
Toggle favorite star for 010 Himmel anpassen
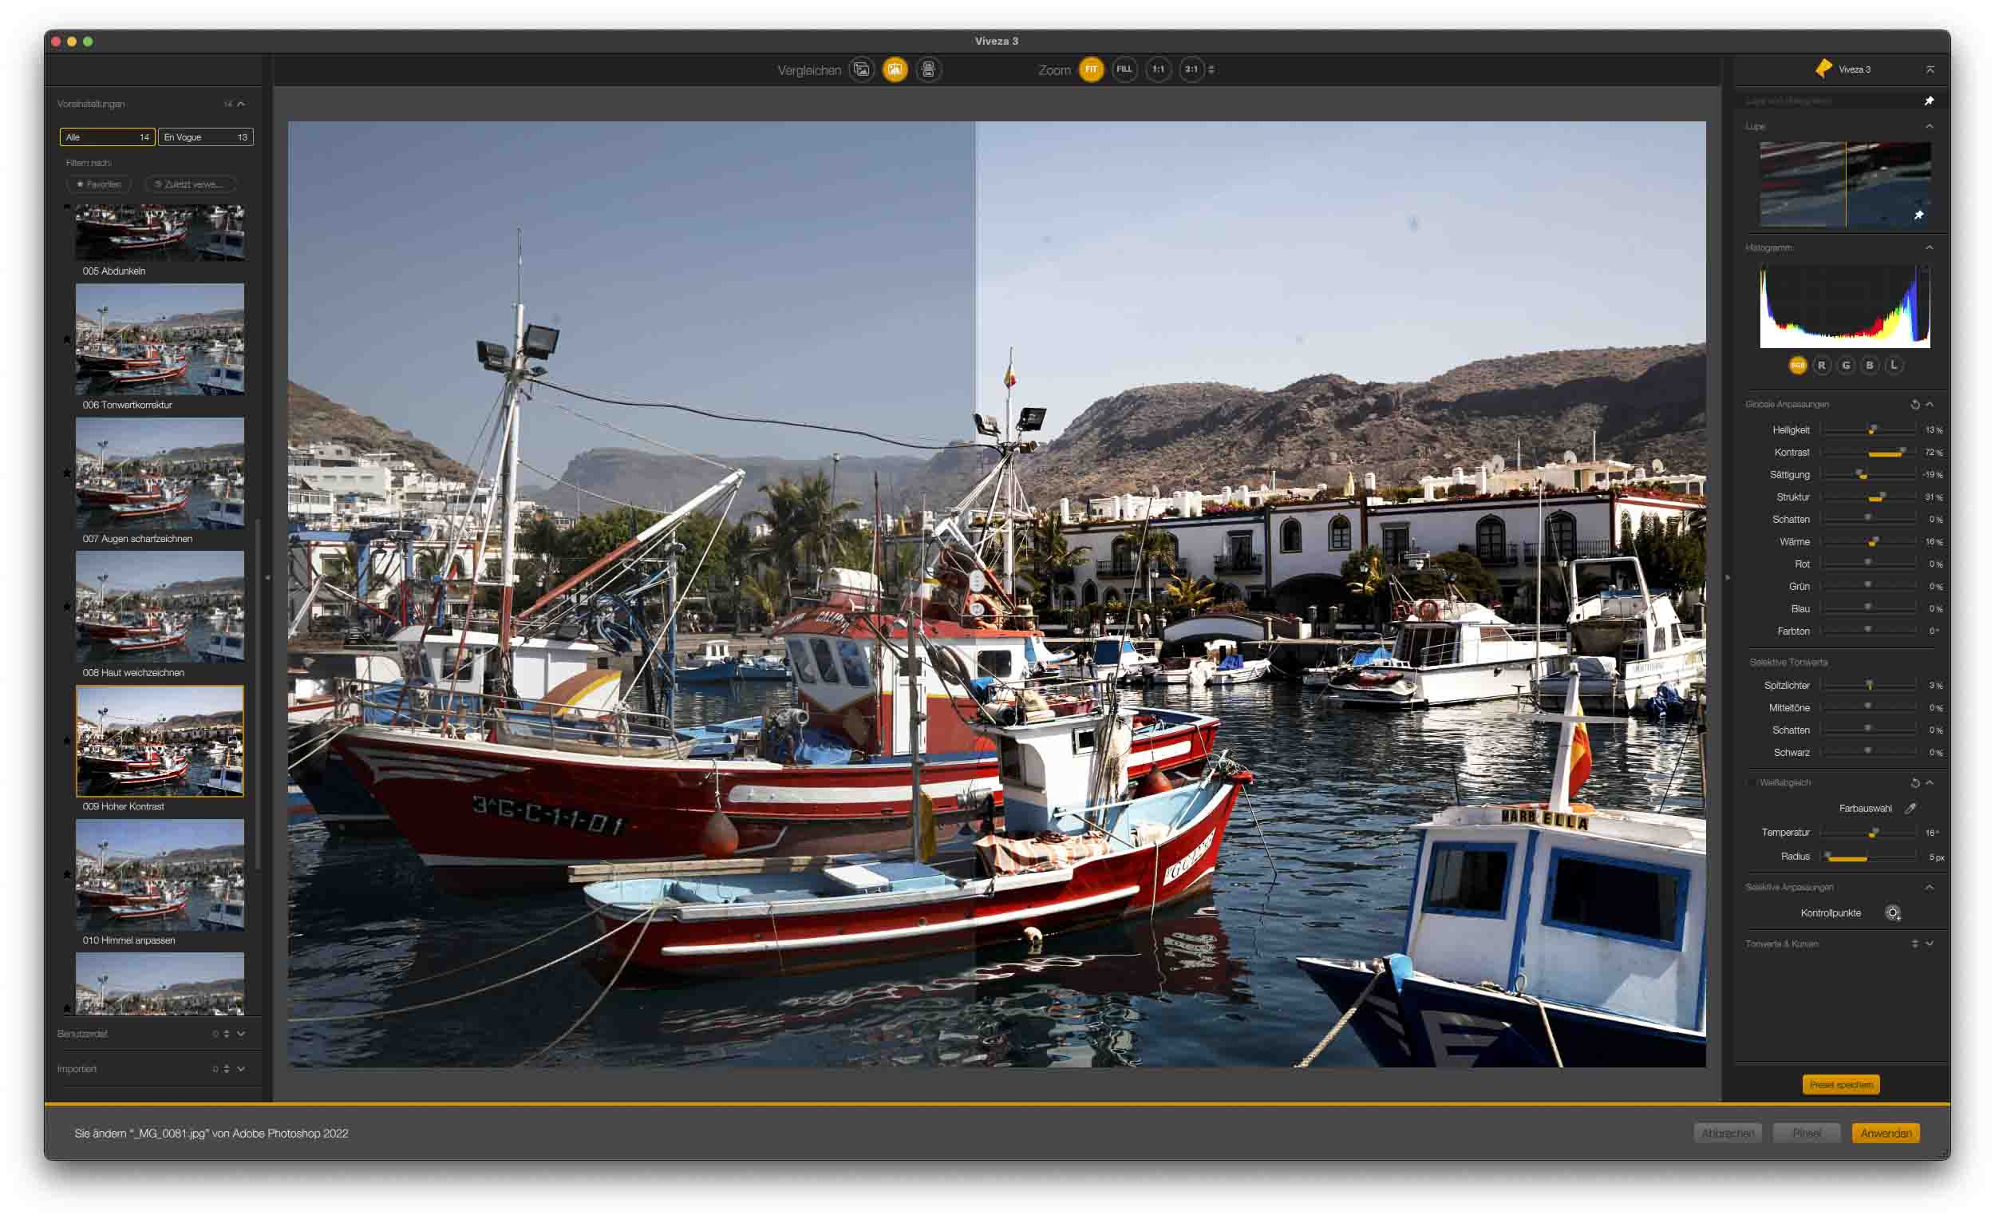click(67, 875)
